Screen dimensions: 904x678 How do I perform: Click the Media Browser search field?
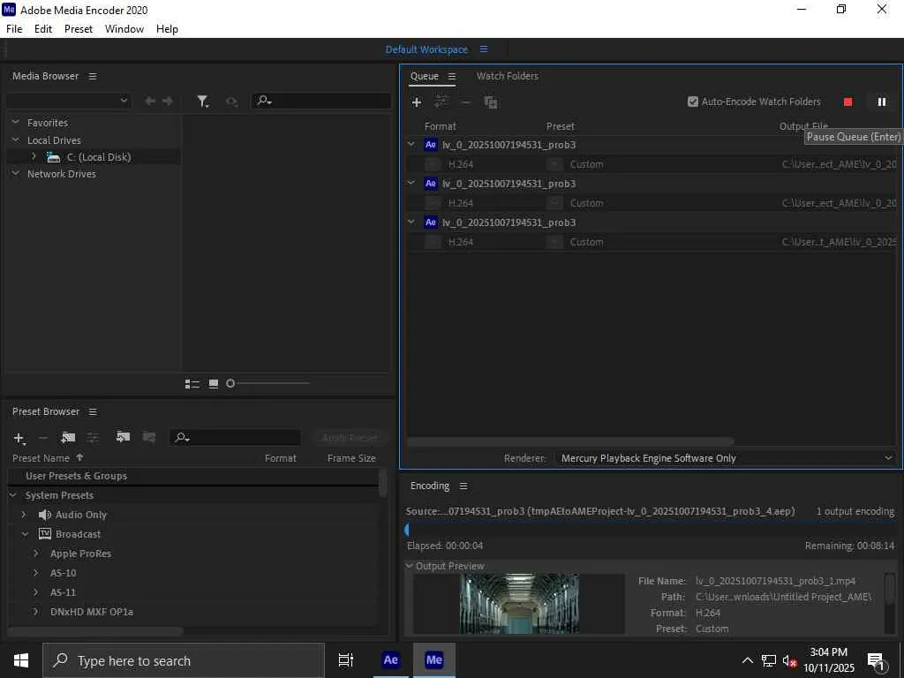321,101
